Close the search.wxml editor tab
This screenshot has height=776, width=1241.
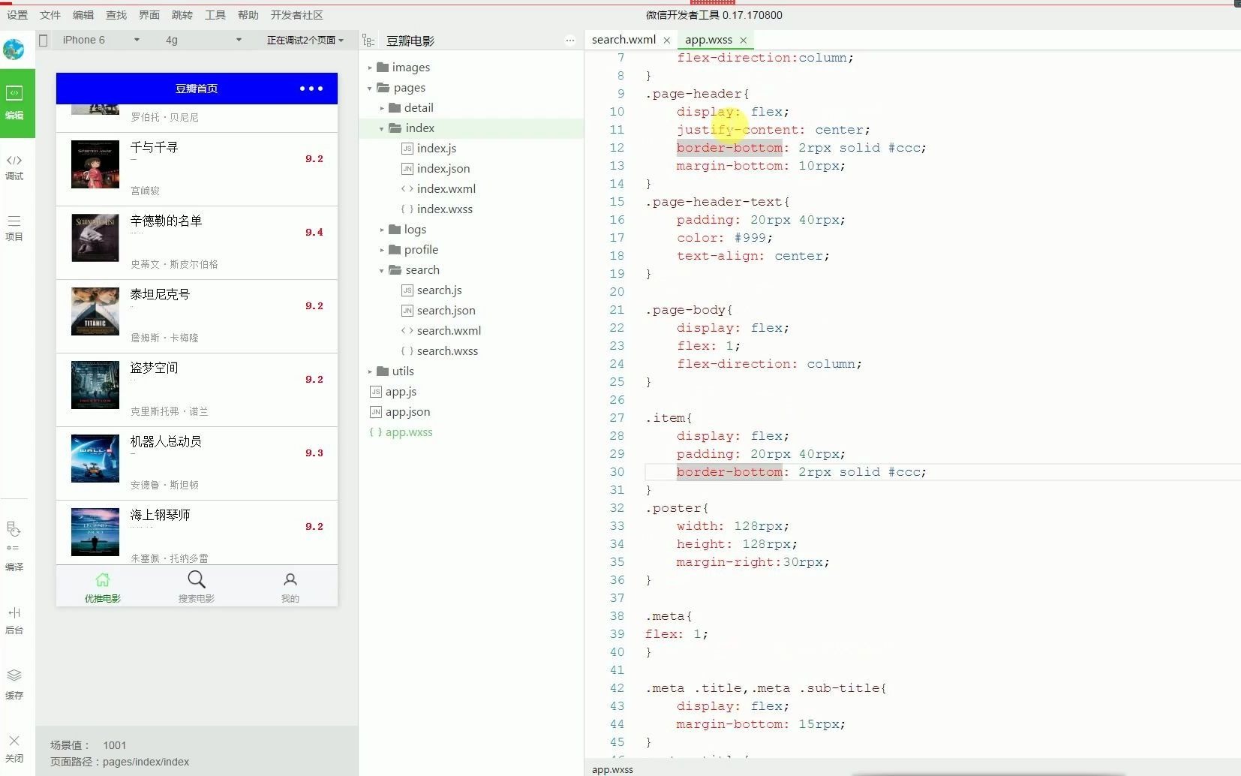tap(666, 41)
